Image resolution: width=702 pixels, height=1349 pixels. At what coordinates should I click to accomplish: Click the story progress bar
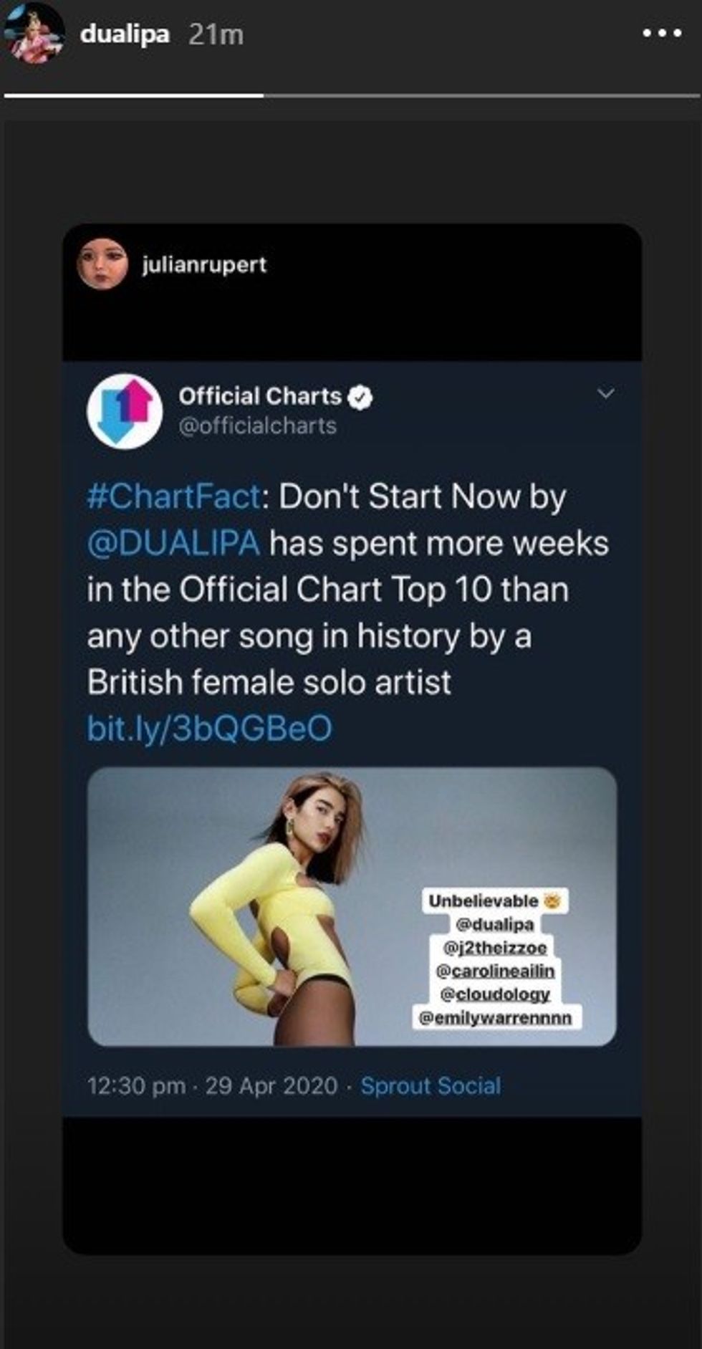(351, 95)
